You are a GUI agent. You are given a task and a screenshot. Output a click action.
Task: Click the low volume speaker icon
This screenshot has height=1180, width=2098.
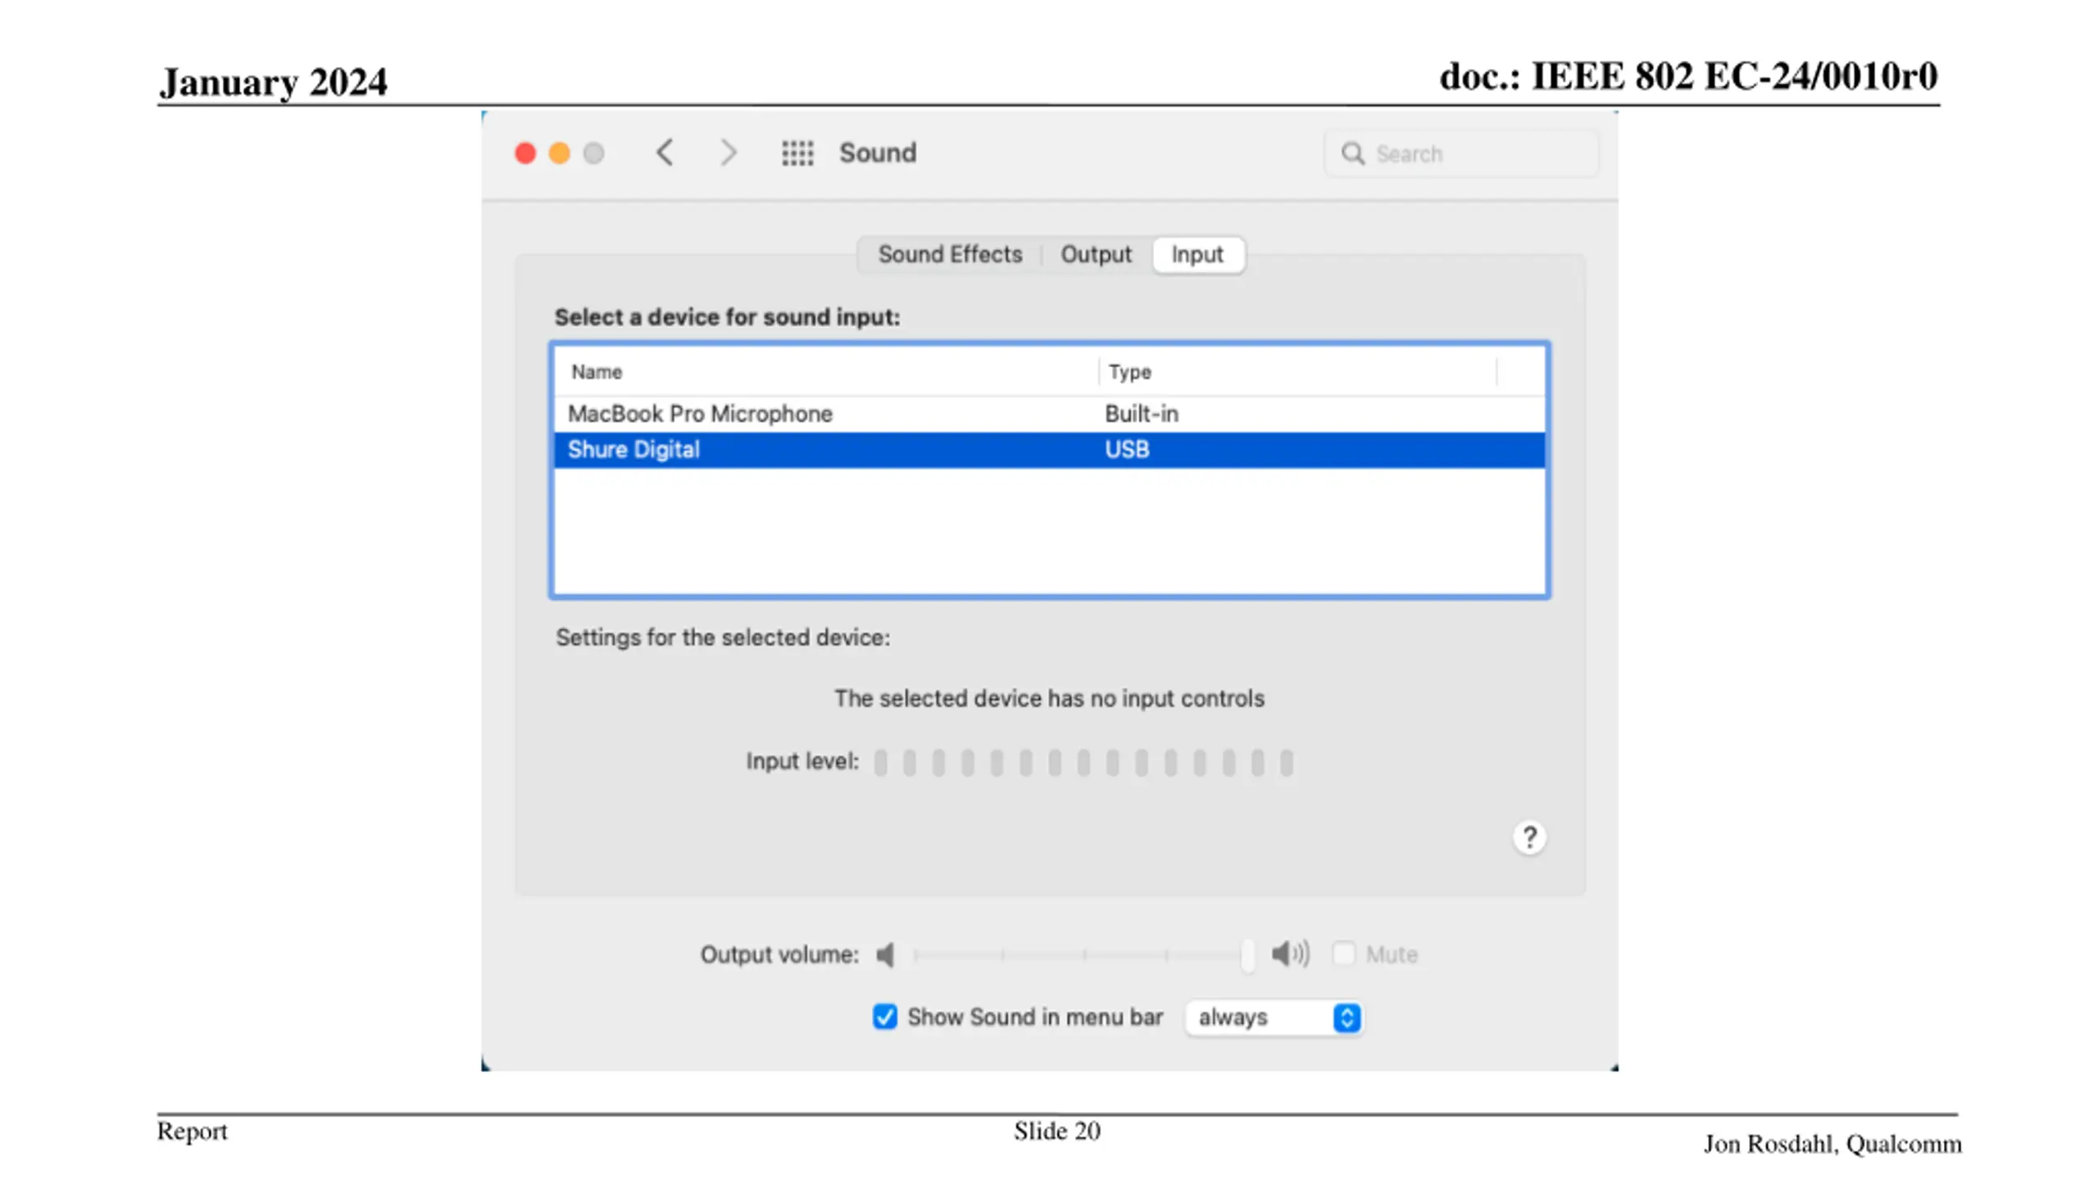tap(885, 954)
